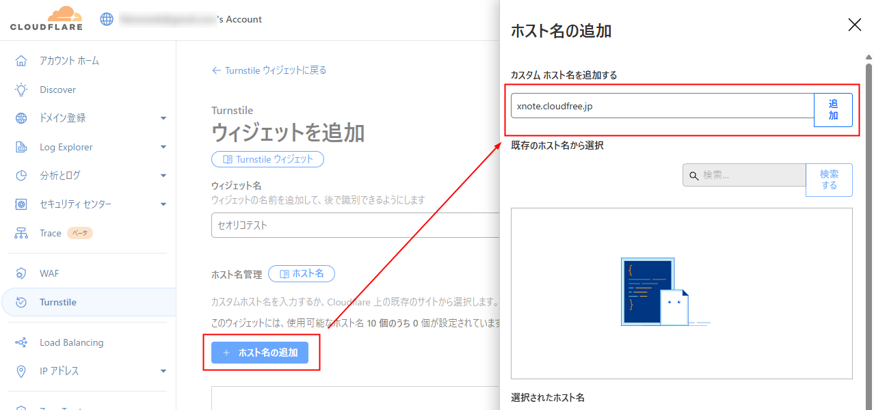The image size is (874, 410).
Task: Click the 検索する button
Action: tap(829, 180)
